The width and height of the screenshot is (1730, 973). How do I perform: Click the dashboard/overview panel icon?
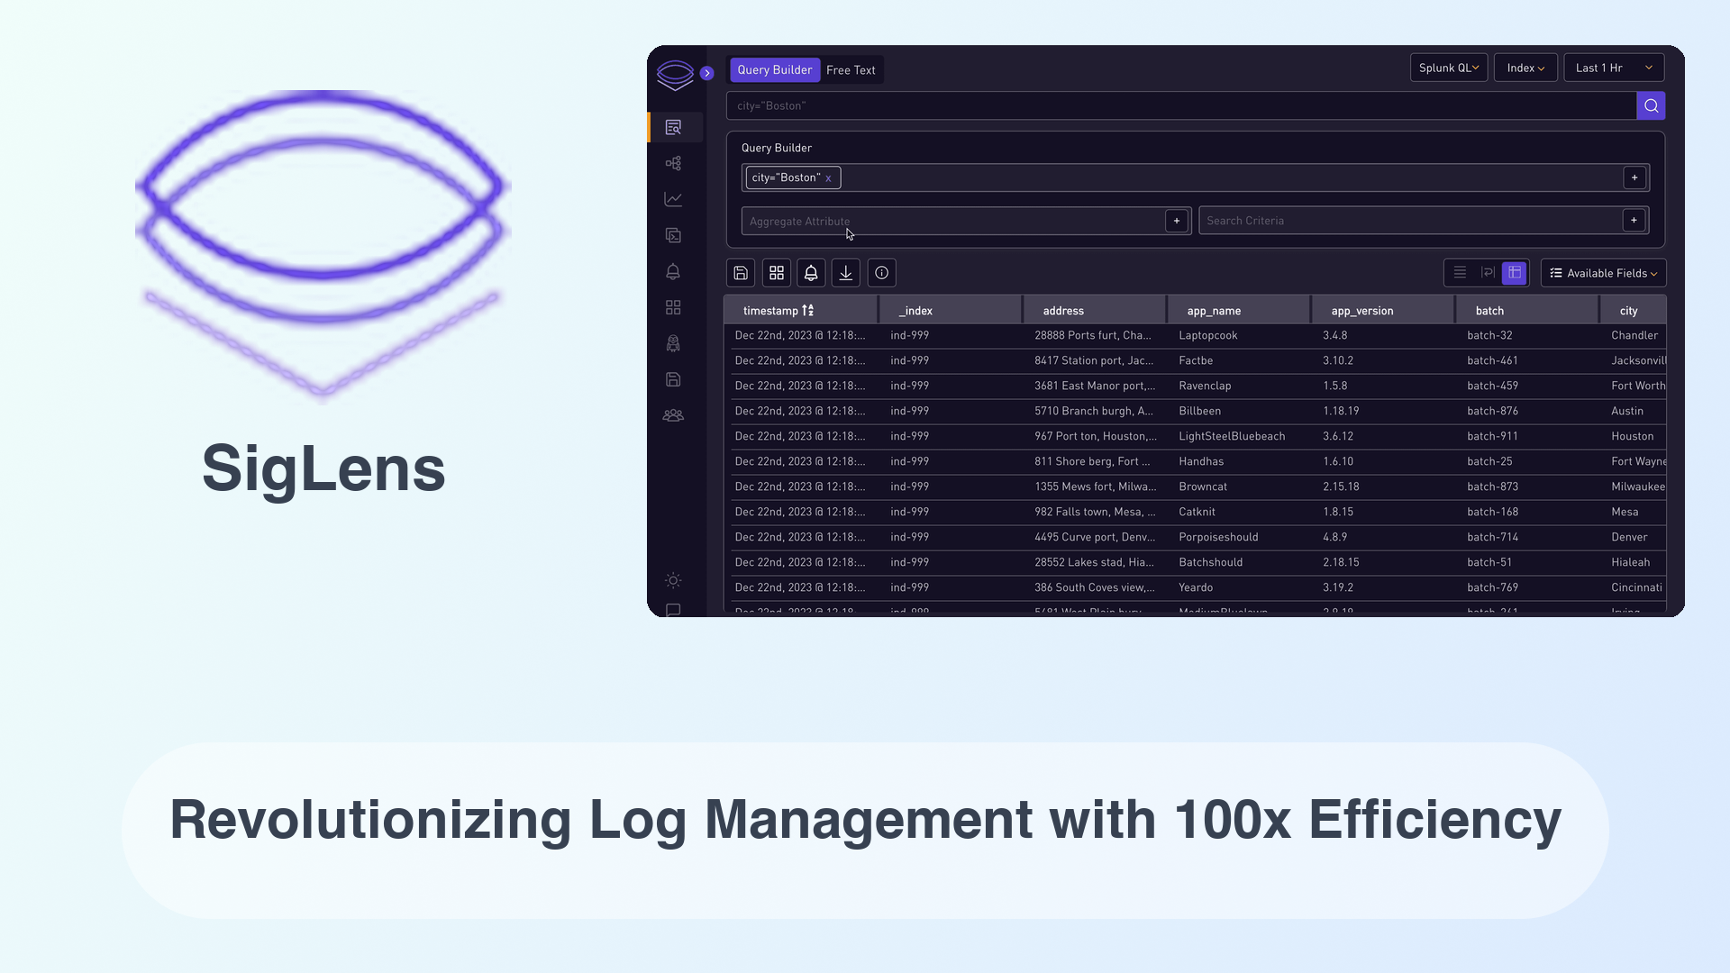[x=674, y=306]
